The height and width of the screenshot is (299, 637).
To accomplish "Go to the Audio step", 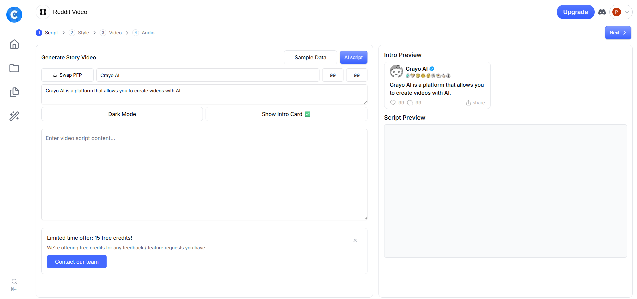I will click(148, 33).
